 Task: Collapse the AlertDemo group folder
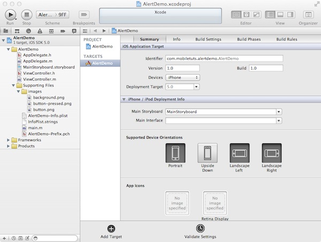coord(9,49)
